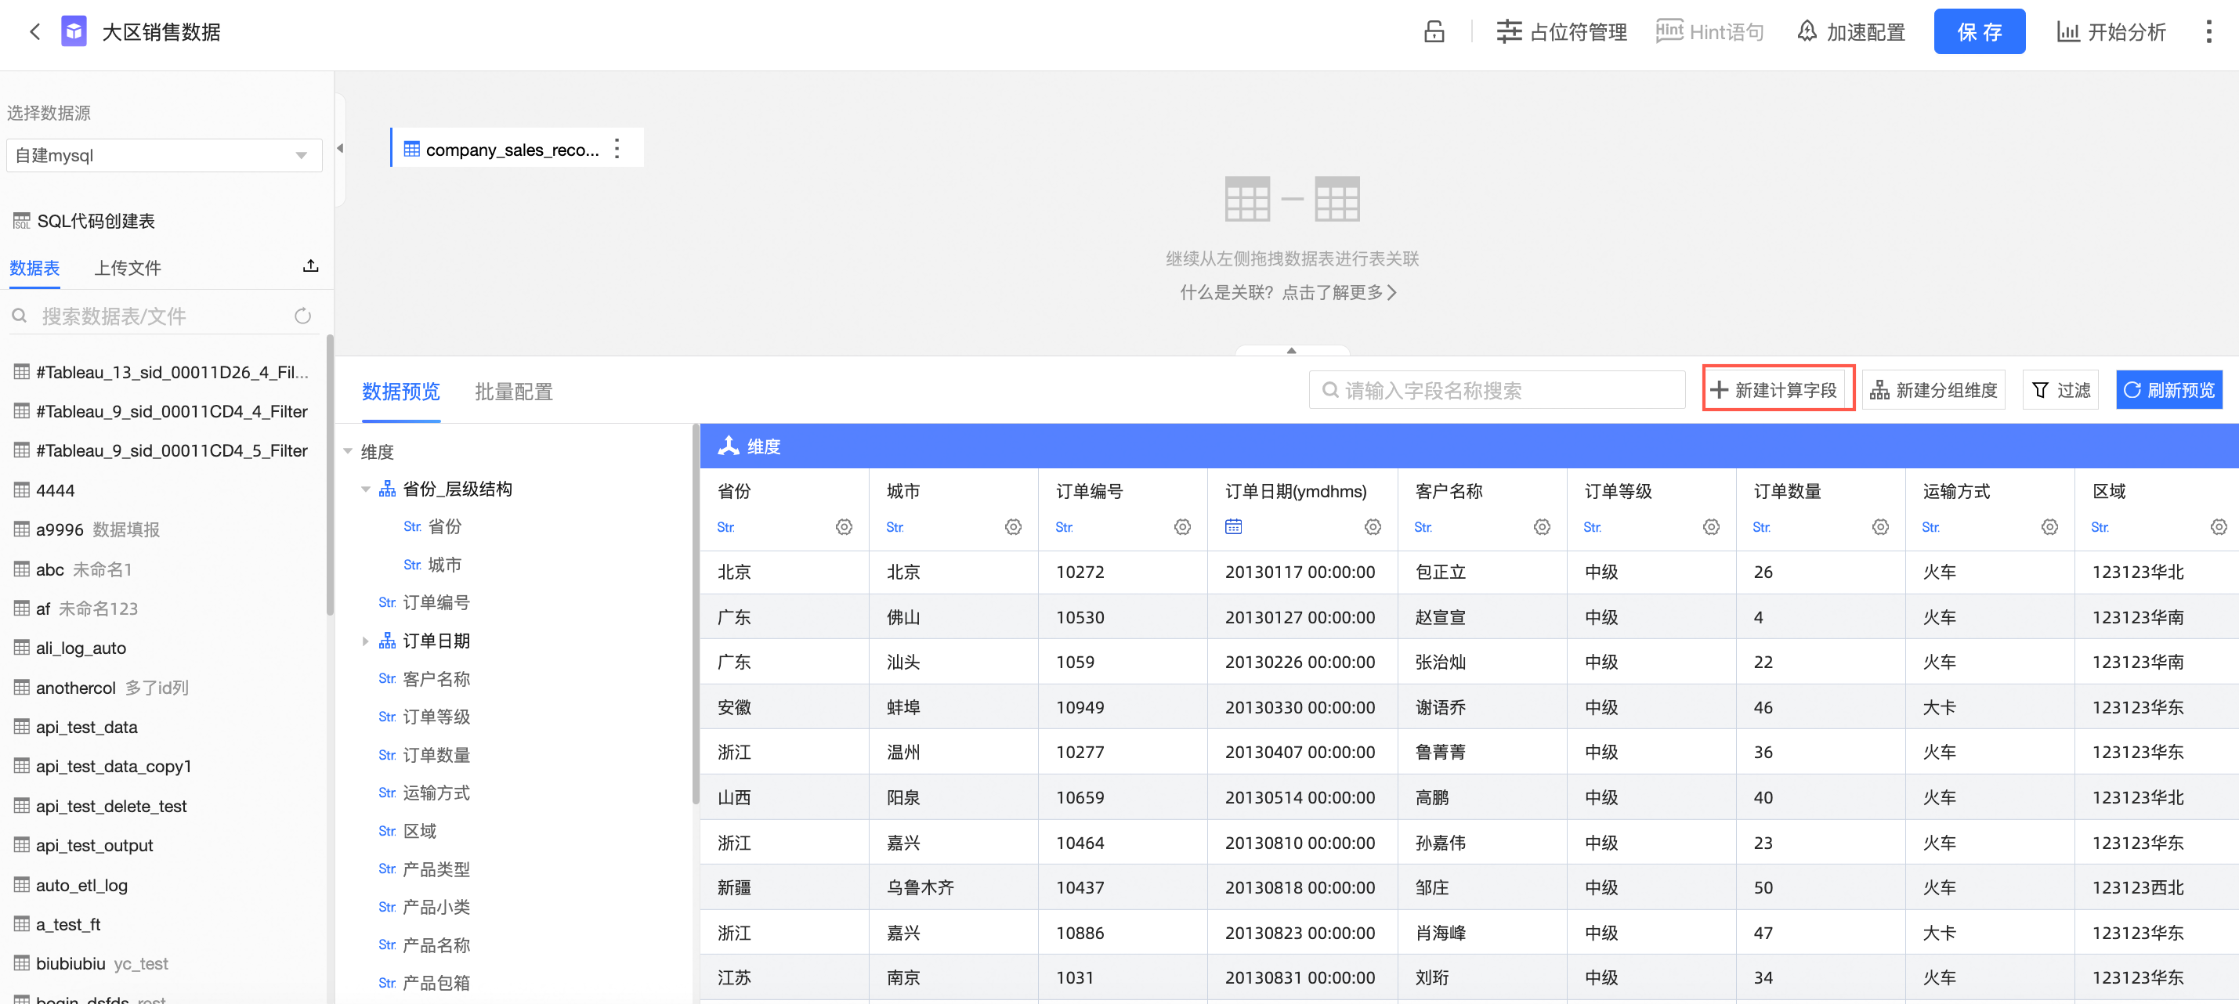Click the hierarchy icon of 省份_层级结构
The width and height of the screenshot is (2239, 1004).
pos(387,489)
